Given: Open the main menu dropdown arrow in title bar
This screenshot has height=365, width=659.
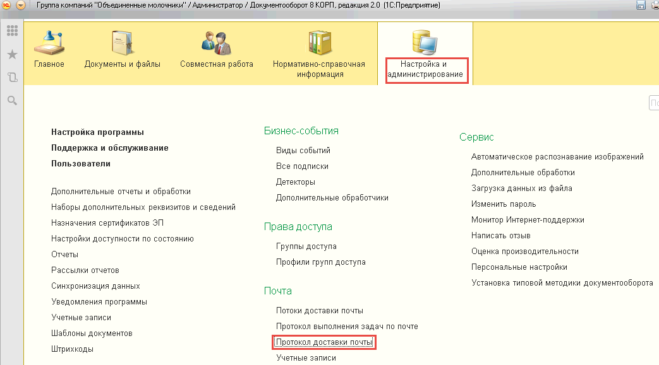Looking at the screenshot, I should point(21,5).
